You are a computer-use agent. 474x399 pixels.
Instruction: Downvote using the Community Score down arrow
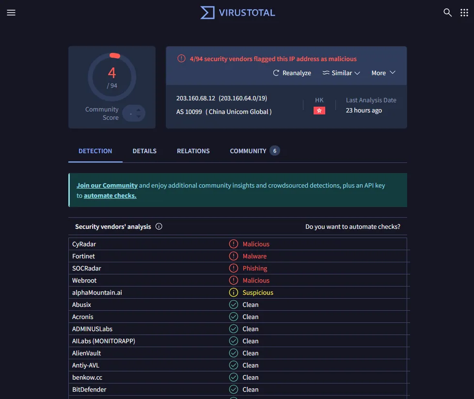pos(139,117)
